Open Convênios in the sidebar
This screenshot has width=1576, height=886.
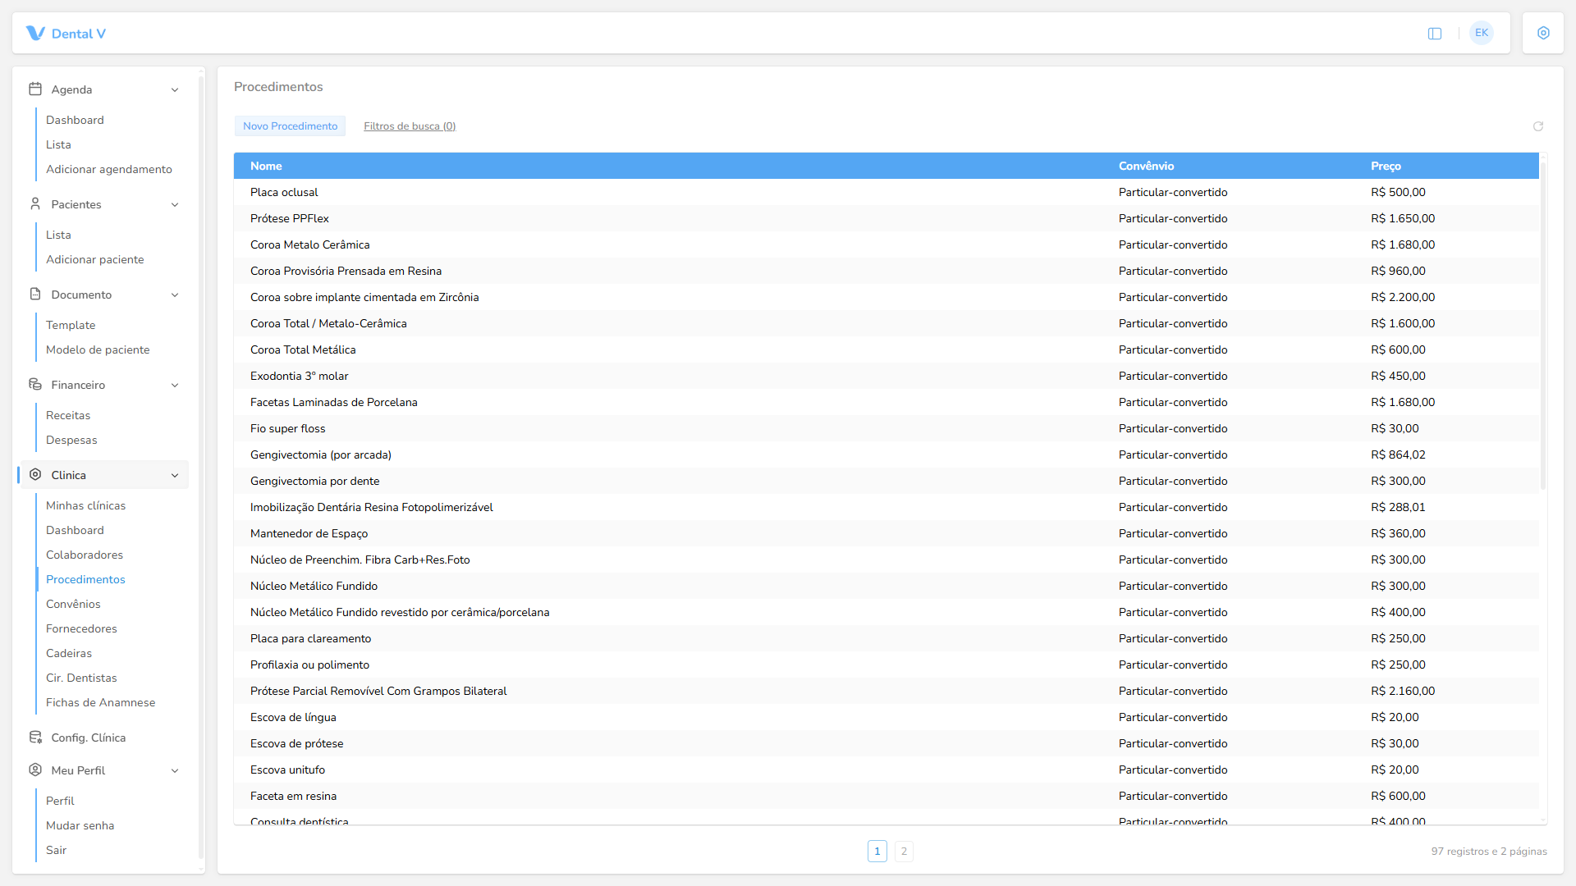tap(73, 604)
